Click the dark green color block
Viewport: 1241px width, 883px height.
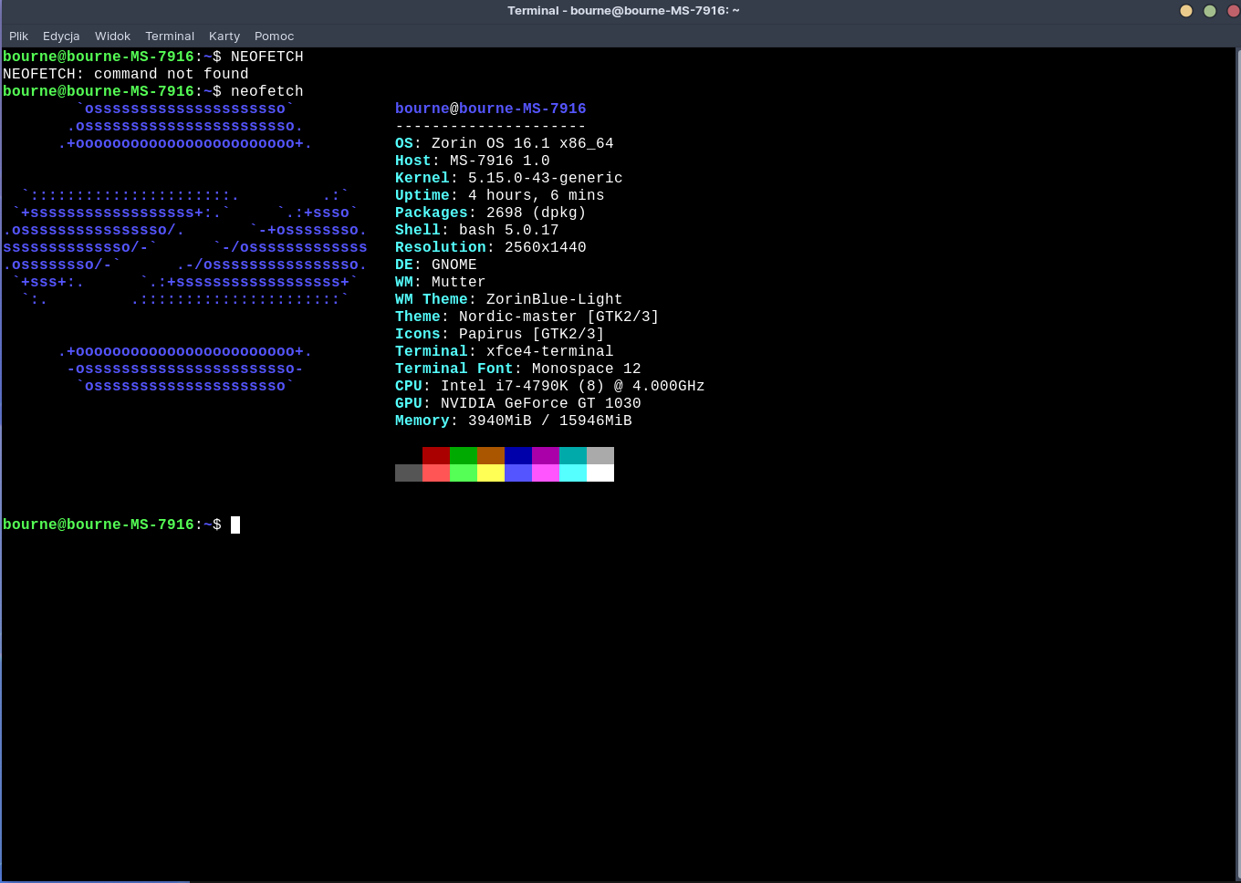464,455
